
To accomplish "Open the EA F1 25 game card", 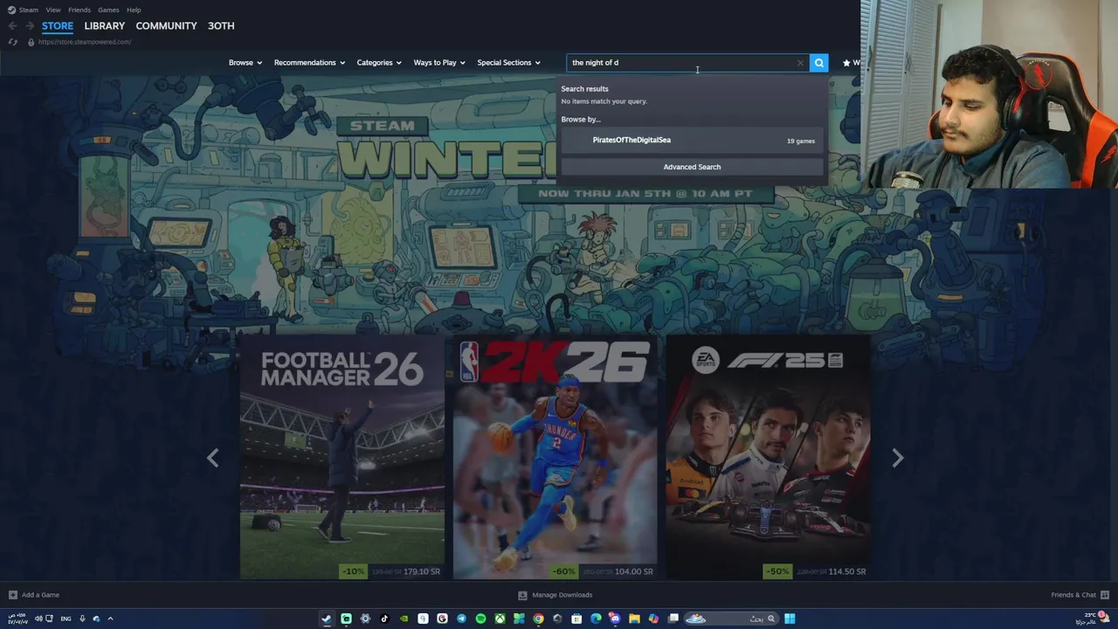I will click(768, 458).
